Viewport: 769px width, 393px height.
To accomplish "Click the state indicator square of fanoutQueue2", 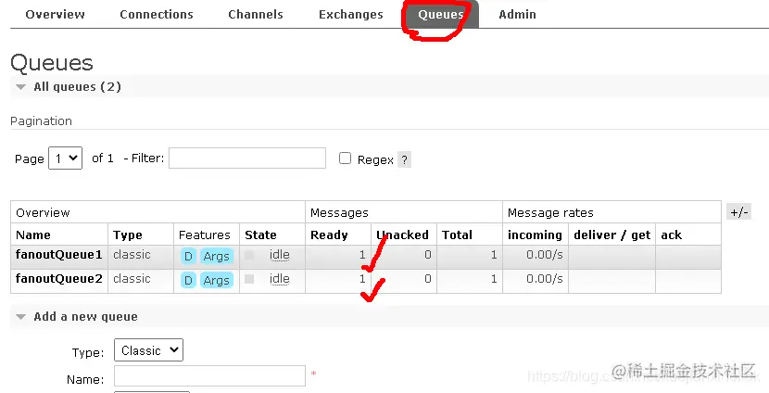I will pos(249,279).
